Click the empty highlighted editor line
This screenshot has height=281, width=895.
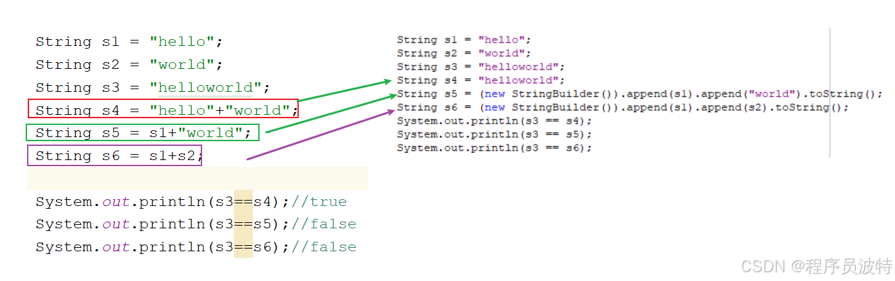click(x=197, y=178)
